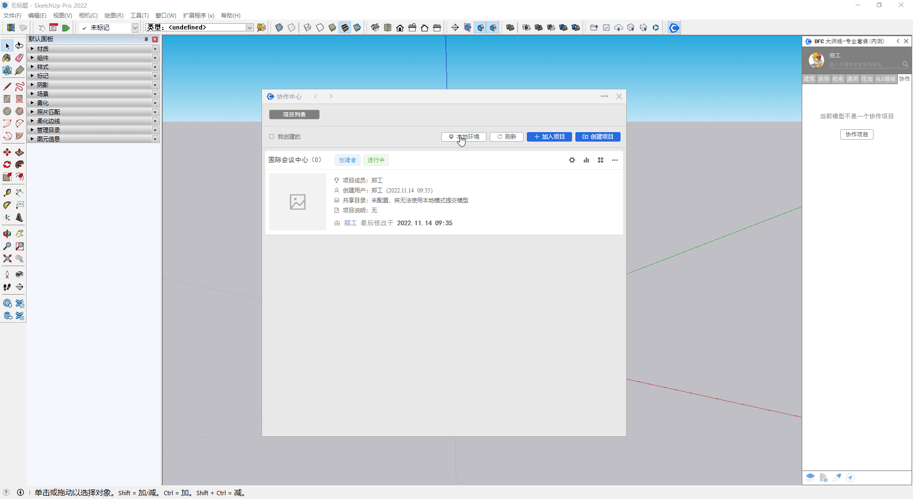Open project statistics chart icon

pyautogui.click(x=586, y=160)
